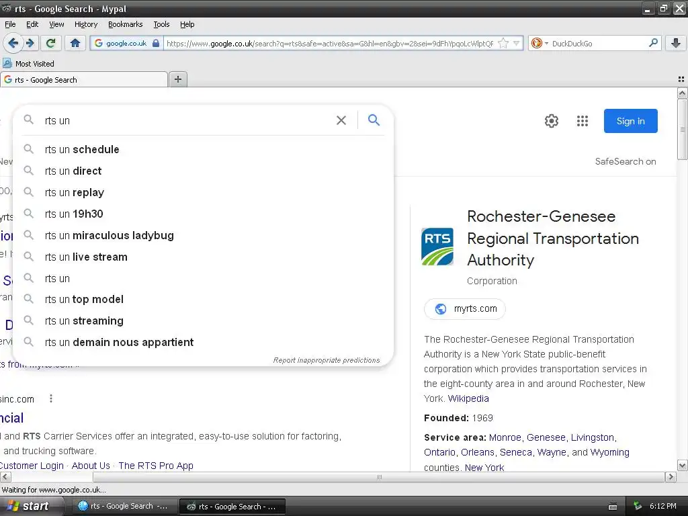Click the Genesee service area link
This screenshot has width=688, height=516.
[546, 437]
